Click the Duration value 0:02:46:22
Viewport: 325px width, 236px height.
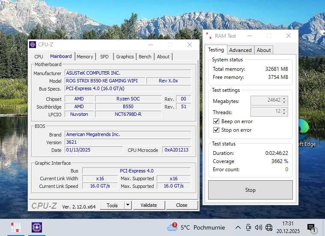[x=277, y=153]
